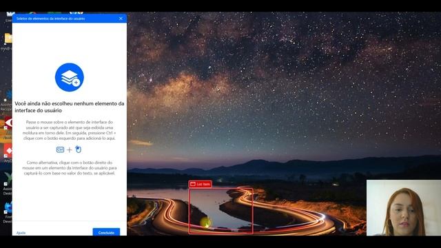
Task: Click the blue stacked-layers add icon
Action: click(x=70, y=77)
